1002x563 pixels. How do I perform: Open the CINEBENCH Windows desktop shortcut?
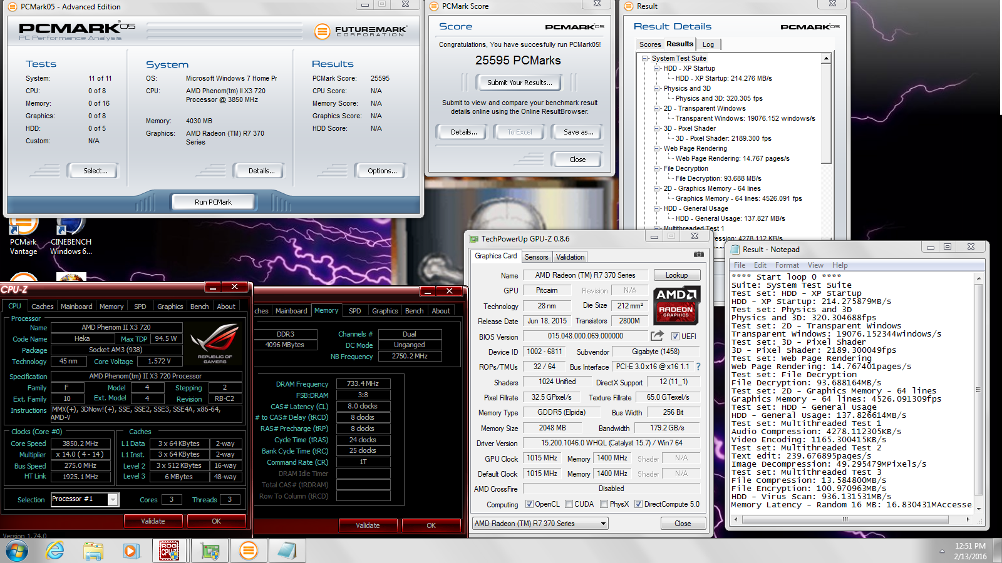click(71, 236)
